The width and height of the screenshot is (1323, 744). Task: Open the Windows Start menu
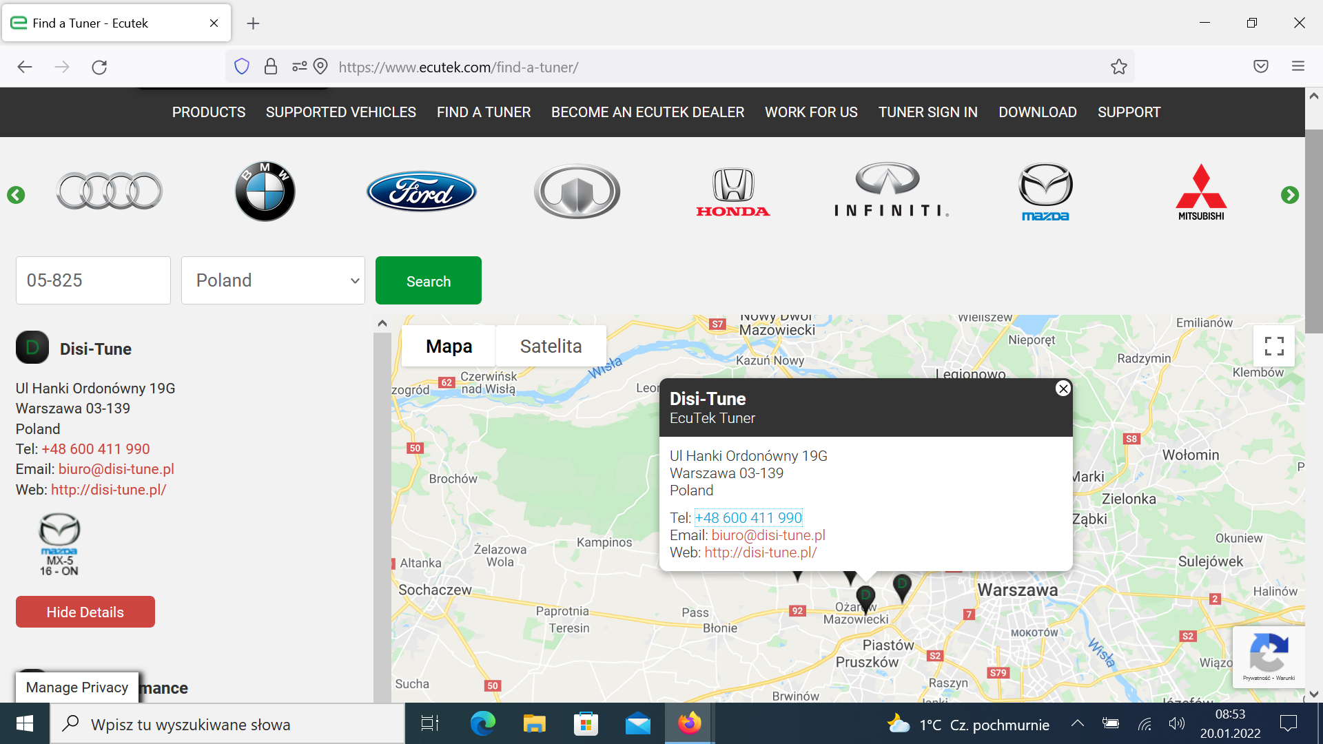tap(25, 724)
